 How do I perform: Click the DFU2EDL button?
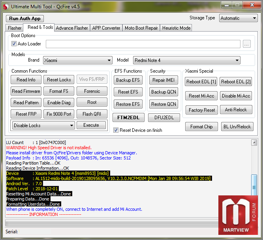point(164,118)
